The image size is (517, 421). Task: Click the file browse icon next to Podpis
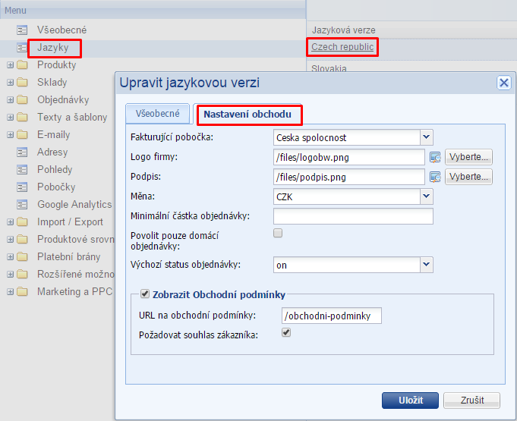pyautogui.click(x=435, y=178)
